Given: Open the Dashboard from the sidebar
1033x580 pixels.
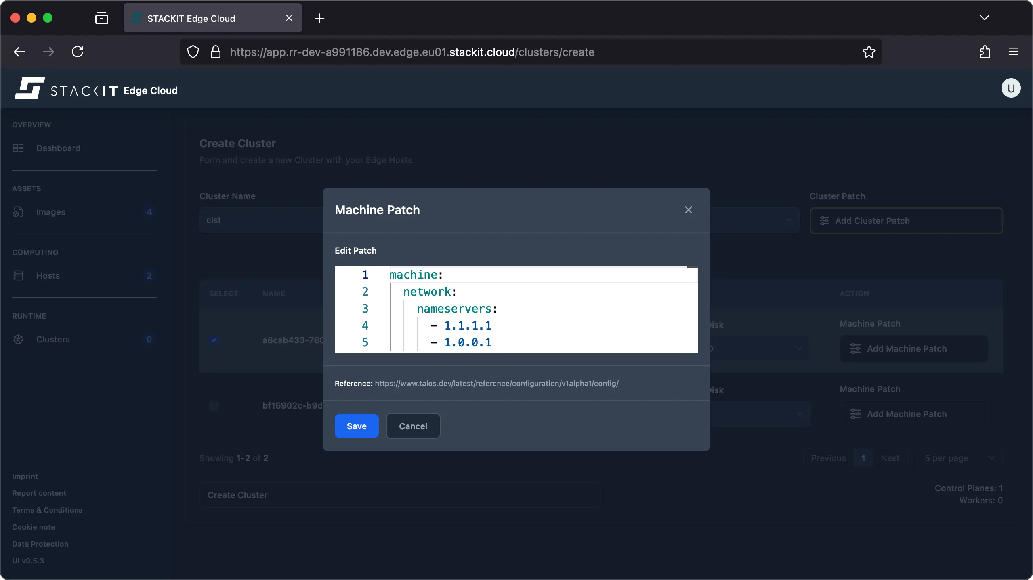Looking at the screenshot, I should 58,148.
